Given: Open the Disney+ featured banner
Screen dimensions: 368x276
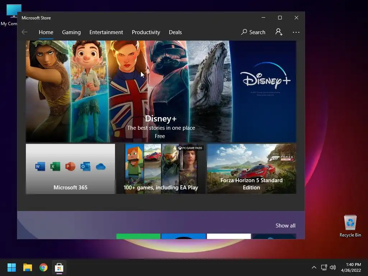Looking at the screenshot, I should 161,91.
